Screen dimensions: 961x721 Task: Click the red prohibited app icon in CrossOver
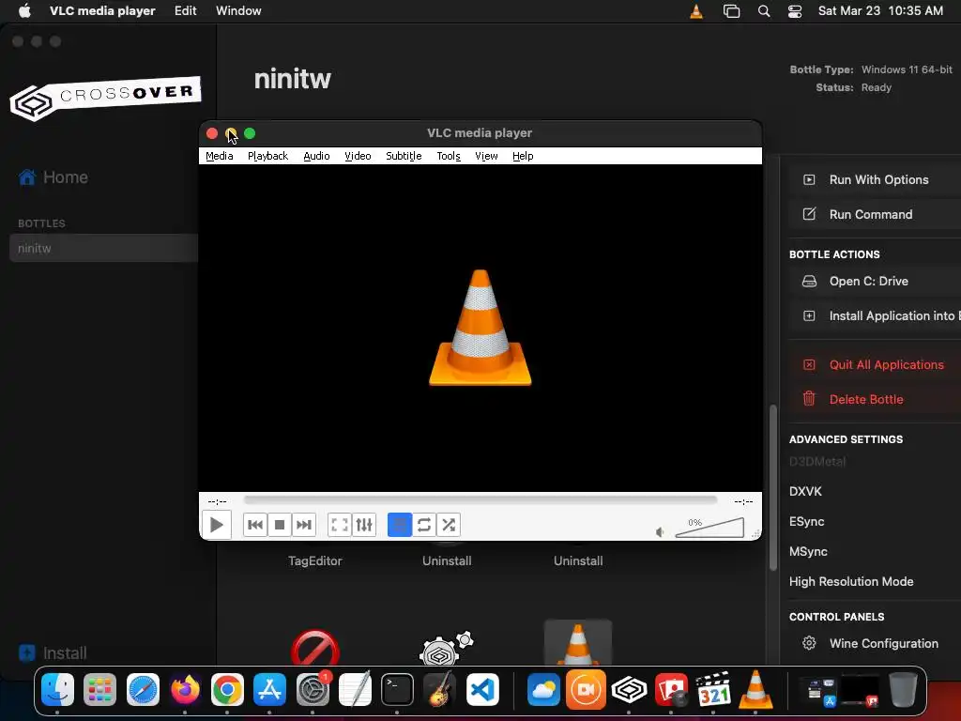pos(315,648)
